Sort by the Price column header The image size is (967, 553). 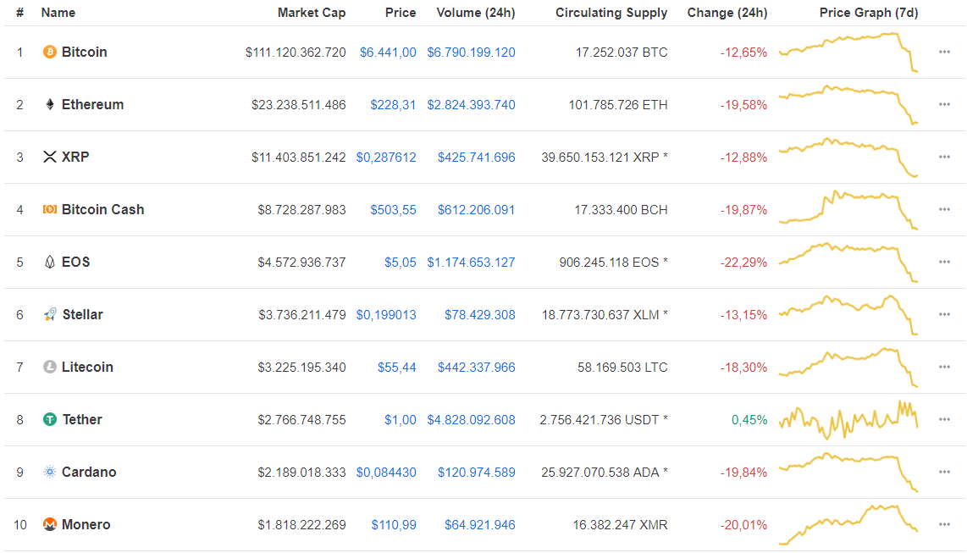pyautogui.click(x=401, y=13)
